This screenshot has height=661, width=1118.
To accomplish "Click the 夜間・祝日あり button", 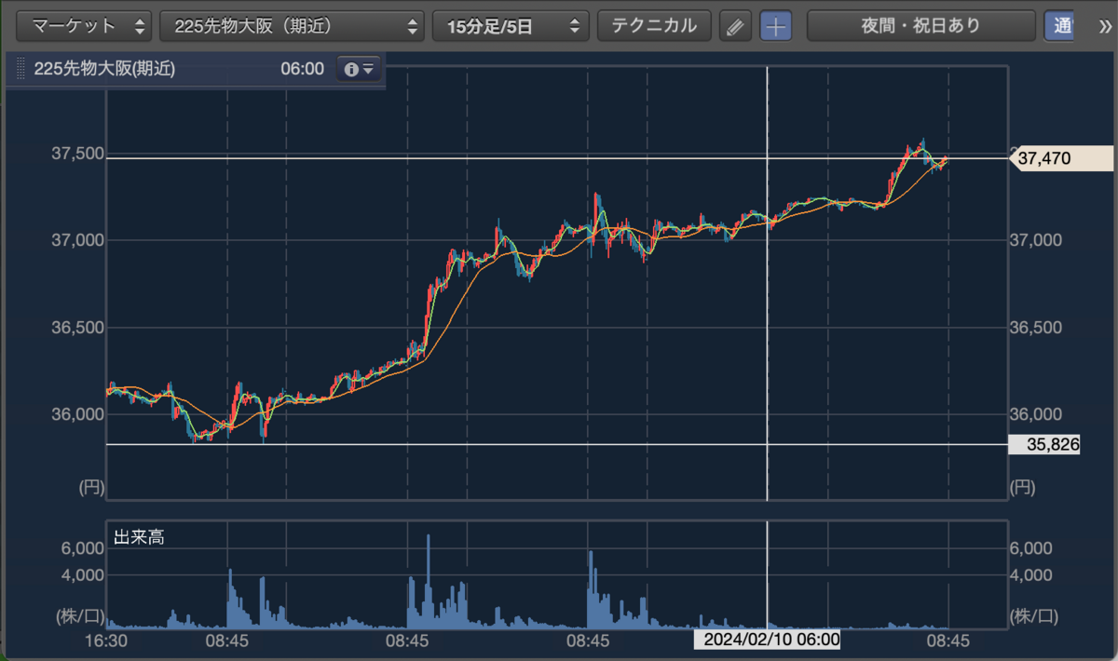I will pos(920,26).
